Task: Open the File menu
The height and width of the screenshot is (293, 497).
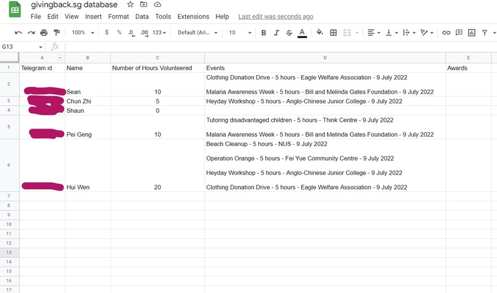Action: coord(36,17)
